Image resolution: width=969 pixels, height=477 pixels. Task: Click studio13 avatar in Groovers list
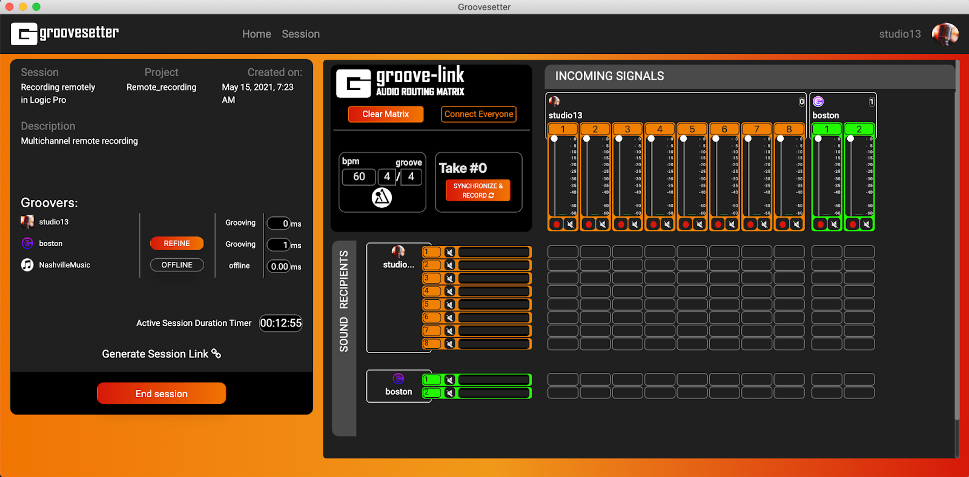point(27,222)
